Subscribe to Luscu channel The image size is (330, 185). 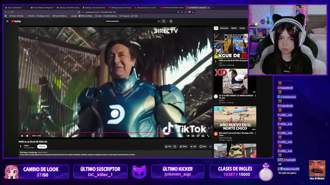42,146
